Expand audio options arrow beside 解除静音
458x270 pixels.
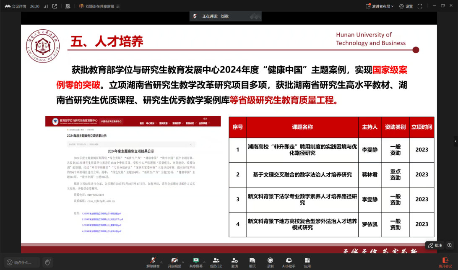coord(161,260)
